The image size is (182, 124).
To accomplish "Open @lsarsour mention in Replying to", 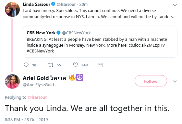I will (37, 97).
